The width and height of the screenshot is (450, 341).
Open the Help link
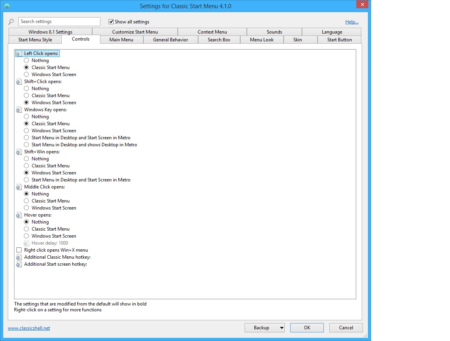[352, 22]
